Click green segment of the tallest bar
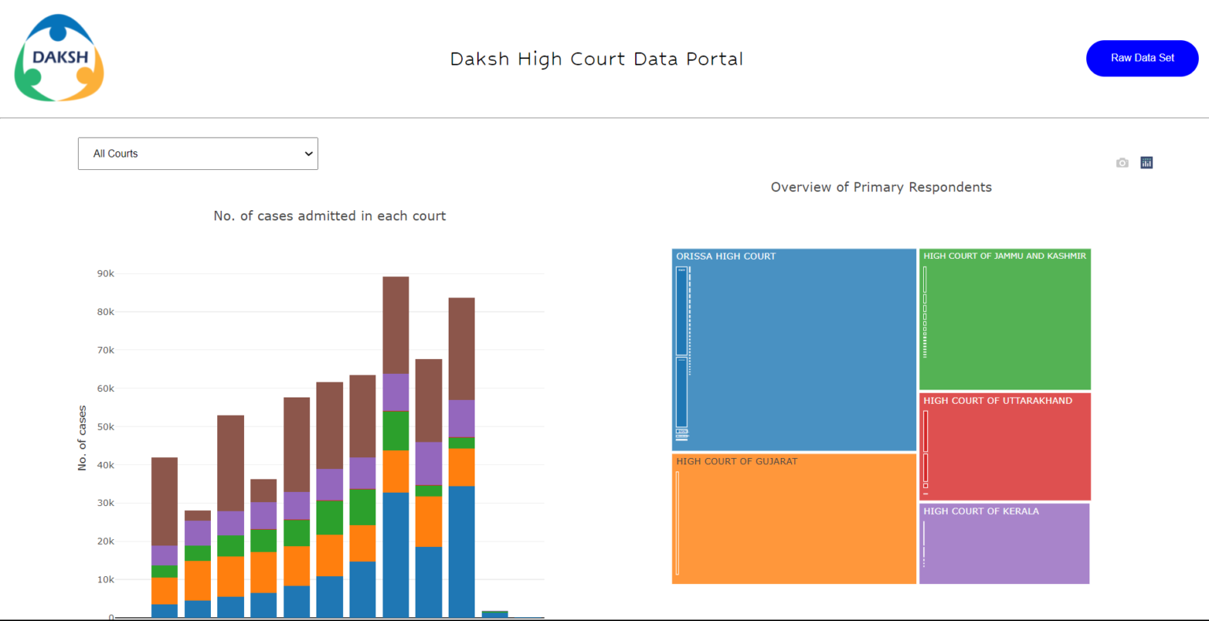The height and width of the screenshot is (621, 1209). tap(395, 431)
